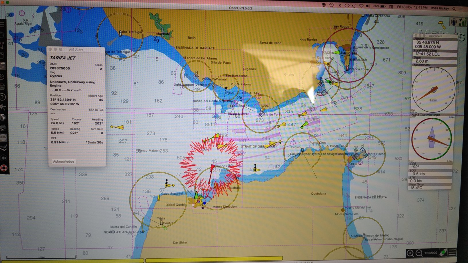Click the Tarifa light symbol

261,113
